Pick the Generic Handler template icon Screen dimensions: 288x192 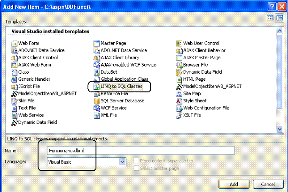point(14,79)
